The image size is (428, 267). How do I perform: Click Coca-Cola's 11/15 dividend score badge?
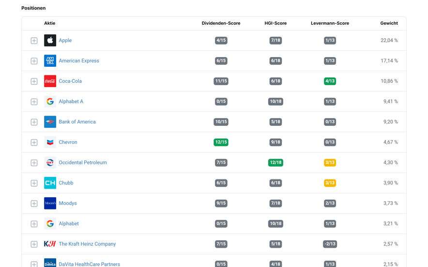click(x=221, y=81)
